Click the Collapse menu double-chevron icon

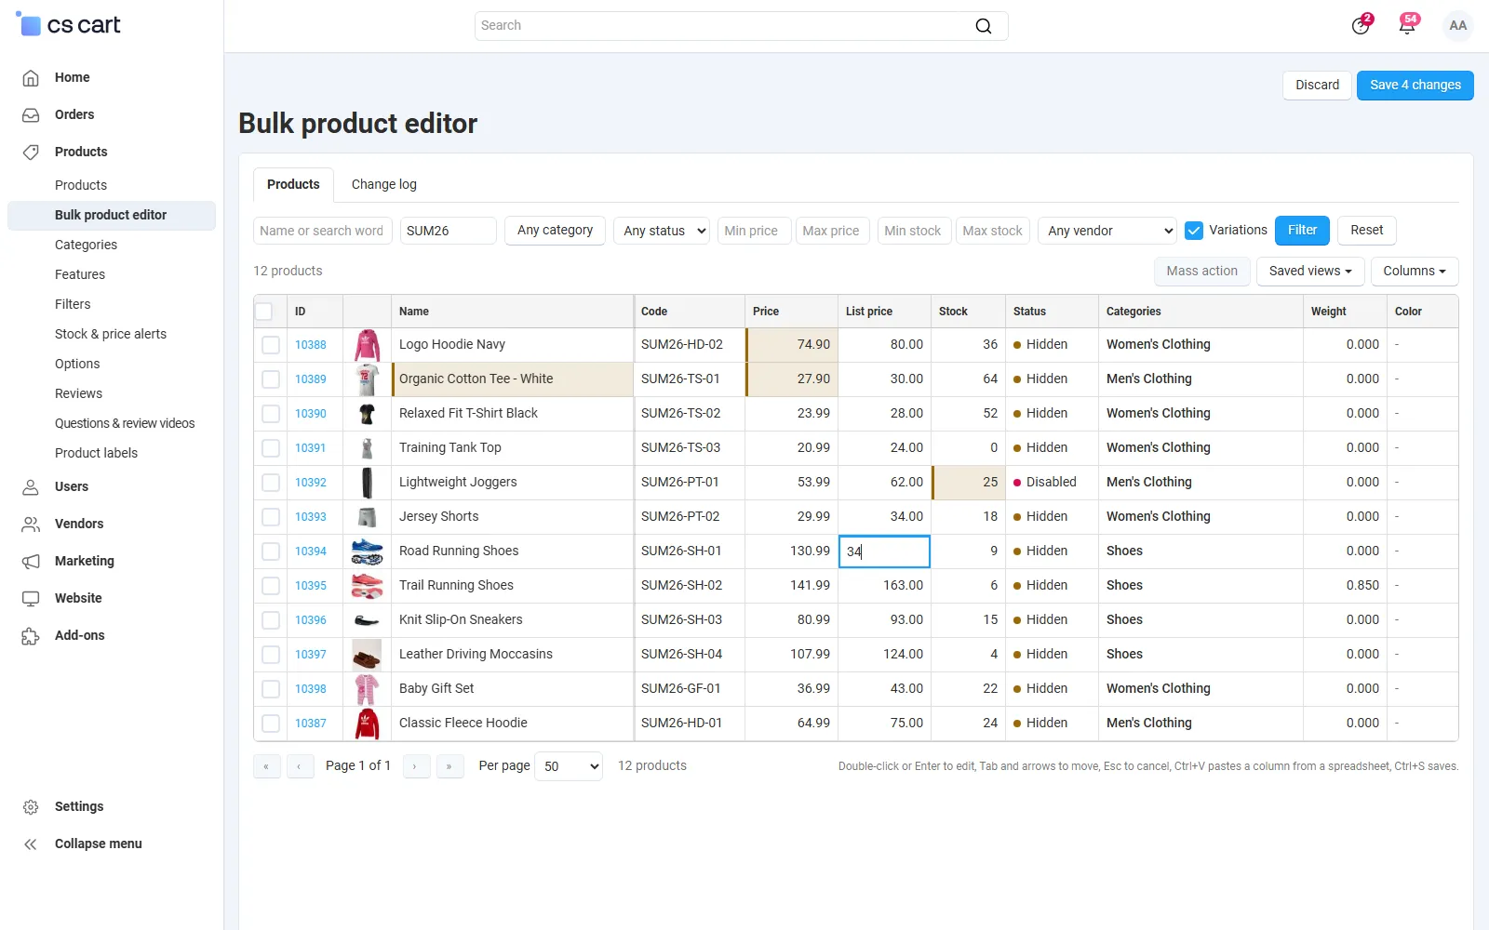(31, 844)
